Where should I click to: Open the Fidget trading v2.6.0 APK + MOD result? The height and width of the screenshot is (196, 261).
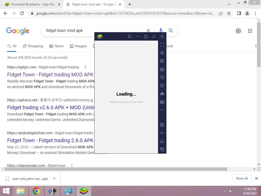coord(51,107)
